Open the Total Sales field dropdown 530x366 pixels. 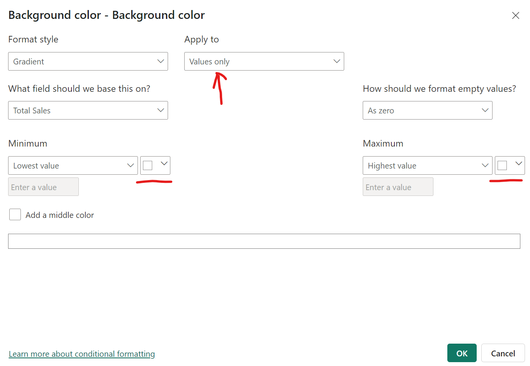[88, 110]
